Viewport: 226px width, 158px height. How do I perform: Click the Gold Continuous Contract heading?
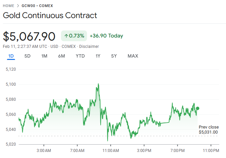[50, 15]
